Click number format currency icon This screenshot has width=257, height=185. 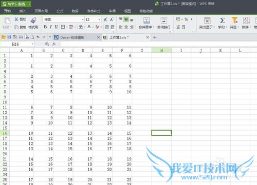click(178, 19)
